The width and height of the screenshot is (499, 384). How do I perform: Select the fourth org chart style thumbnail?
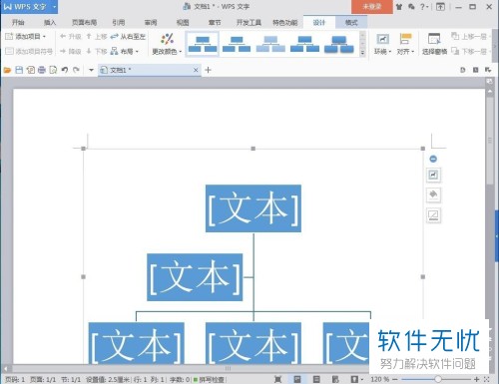[x=304, y=44]
